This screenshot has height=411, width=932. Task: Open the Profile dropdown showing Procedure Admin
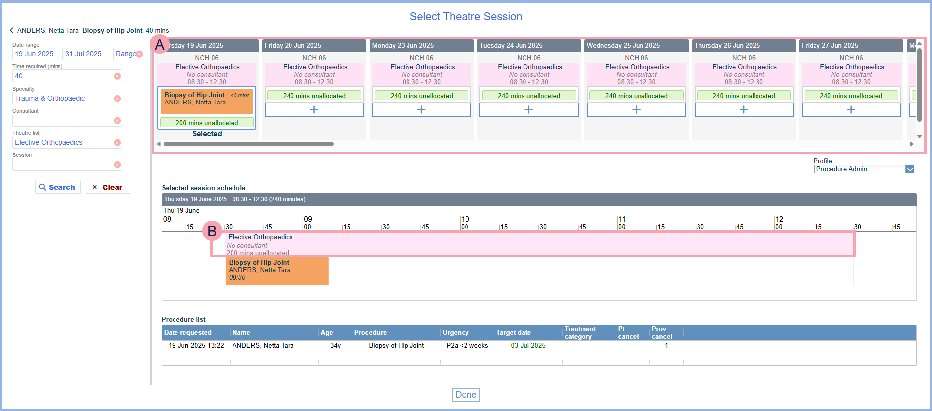pyautogui.click(x=910, y=169)
